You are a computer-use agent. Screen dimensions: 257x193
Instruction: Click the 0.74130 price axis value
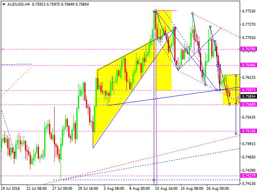(249, 184)
